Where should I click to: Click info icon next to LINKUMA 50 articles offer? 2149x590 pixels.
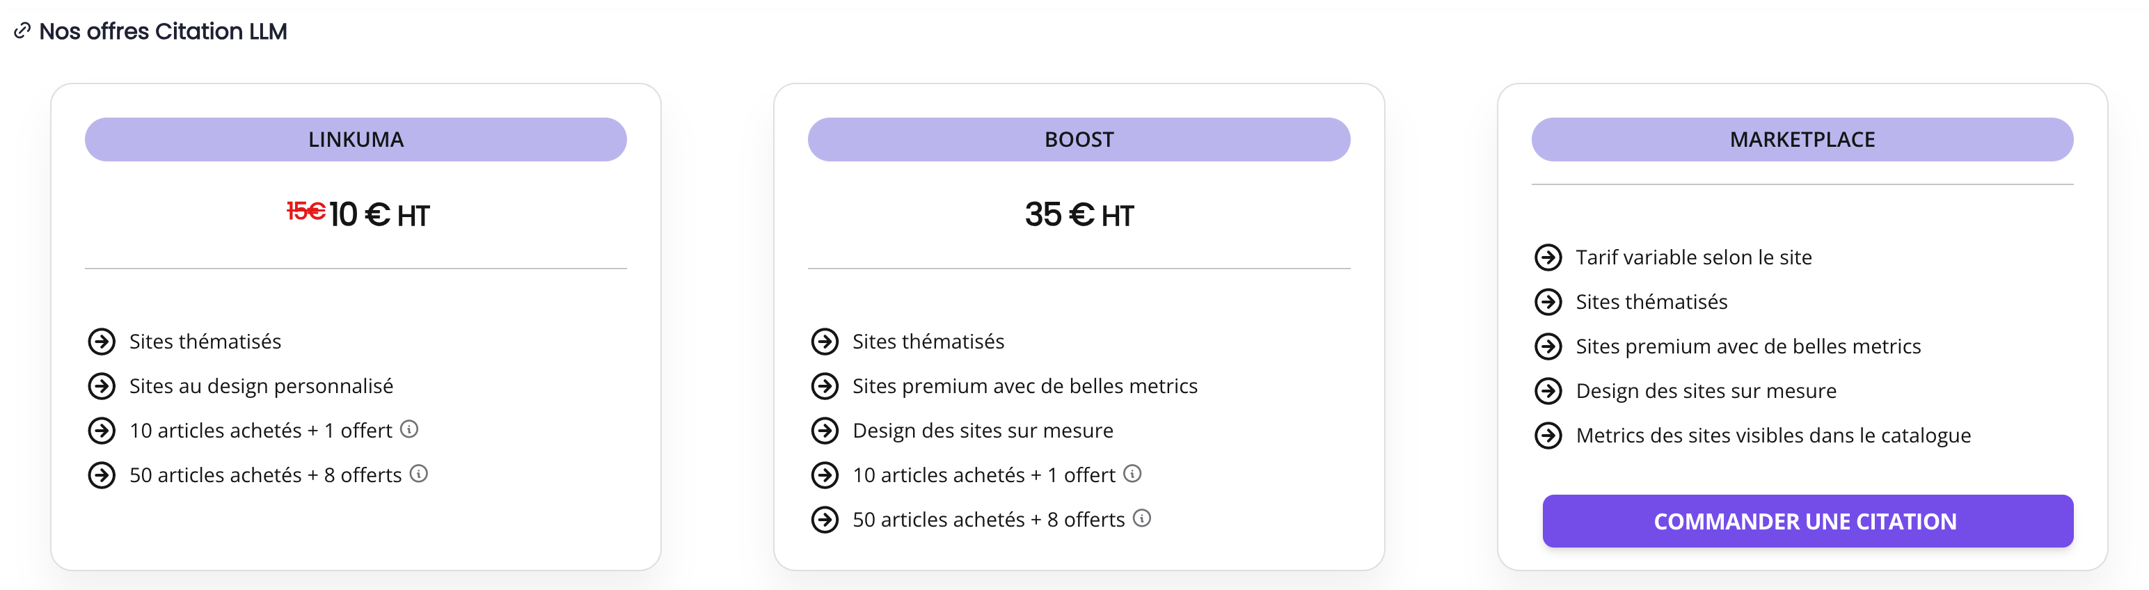pos(419,473)
